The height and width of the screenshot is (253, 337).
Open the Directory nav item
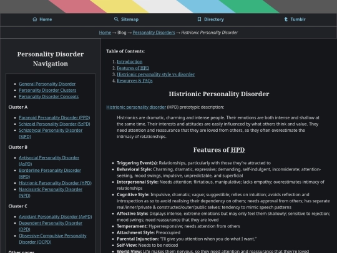click(210, 19)
